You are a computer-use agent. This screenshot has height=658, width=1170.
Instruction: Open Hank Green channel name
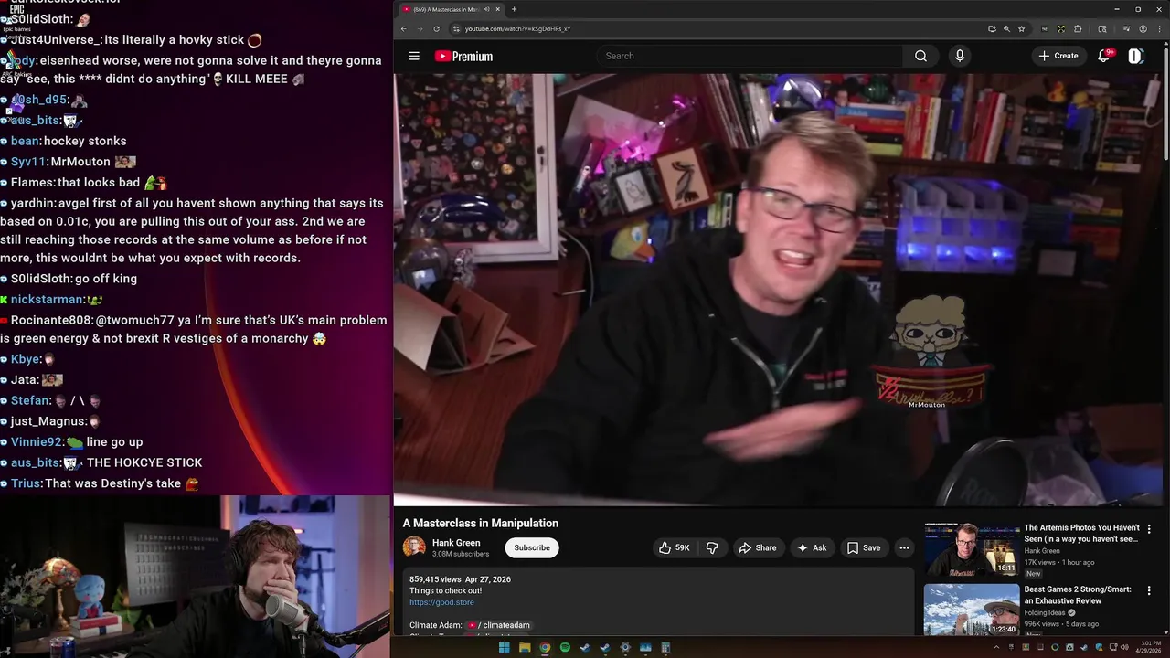pos(456,543)
